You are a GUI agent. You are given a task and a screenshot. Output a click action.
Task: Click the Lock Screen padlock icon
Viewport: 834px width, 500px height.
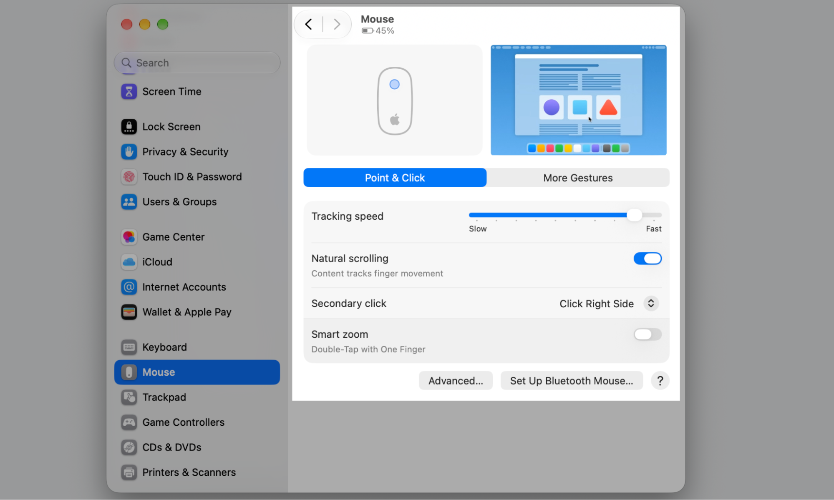click(x=129, y=126)
